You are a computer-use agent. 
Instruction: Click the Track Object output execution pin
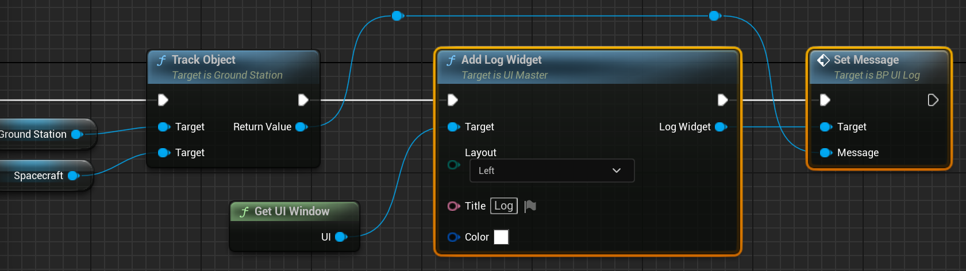(x=303, y=100)
